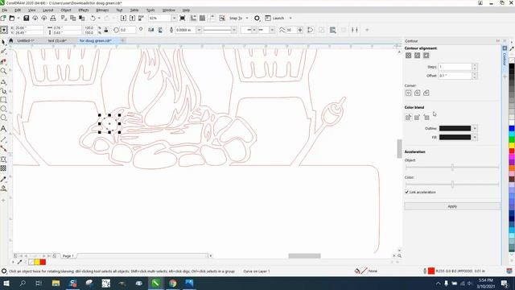Click the mirror horizontally icon
Screen dimensions: 515x290
[x=151, y=30]
